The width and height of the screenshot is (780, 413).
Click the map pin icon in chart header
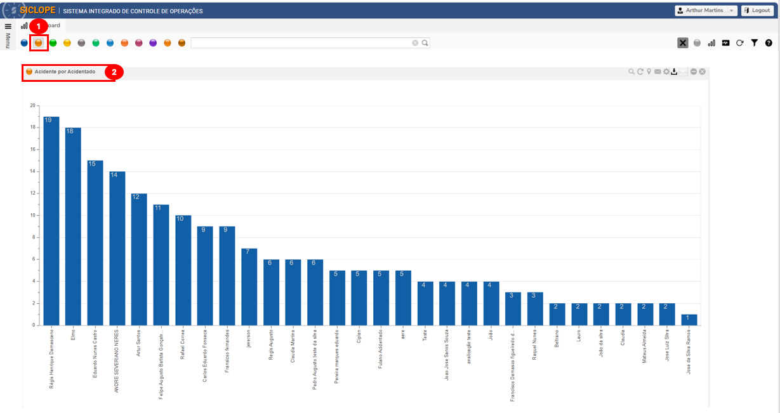click(649, 72)
